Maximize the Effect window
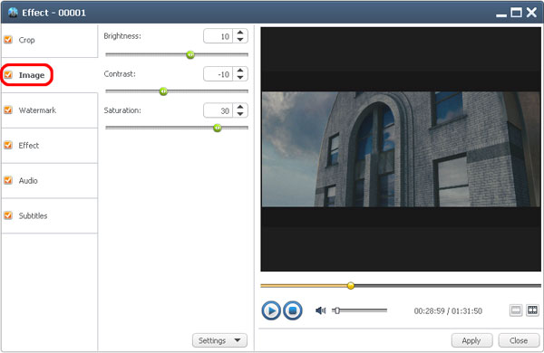544x353 pixels. tap(516, 13)
